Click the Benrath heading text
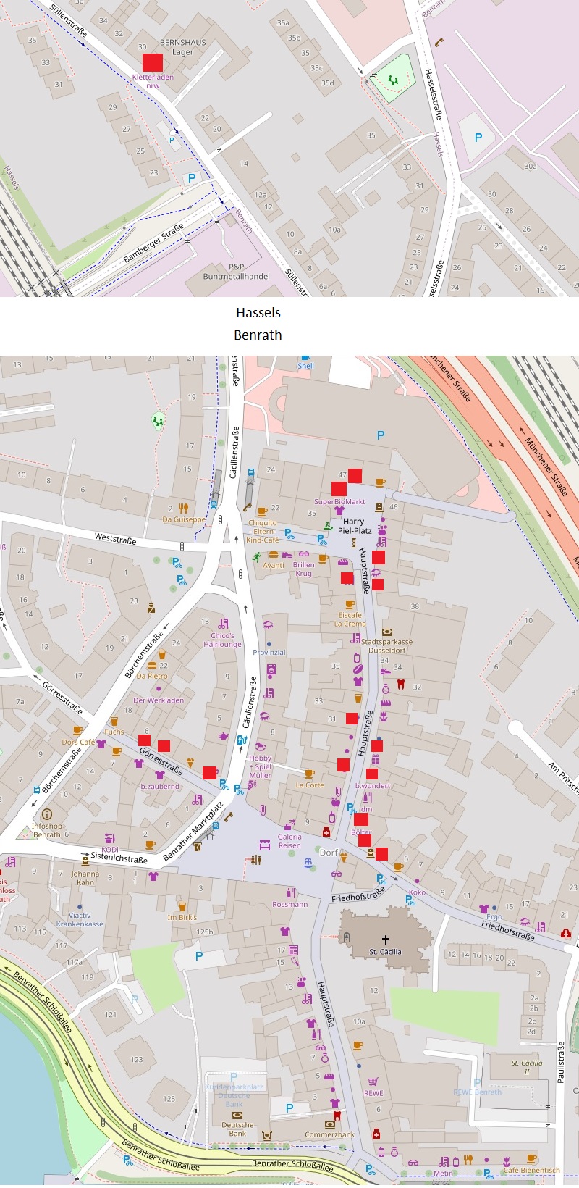 pyautogui.click(x=258, y=335)
